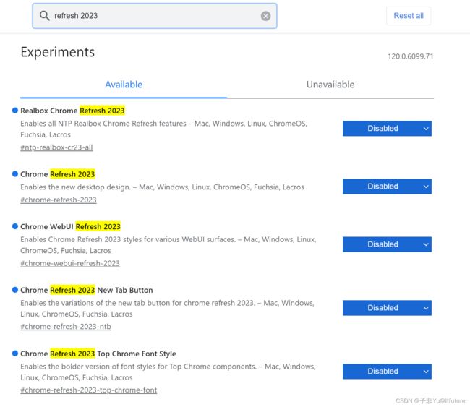Follow the #chrome-refresh-2023-ntb link
This screenshot has height=407, width=470.
pos(66,327)
